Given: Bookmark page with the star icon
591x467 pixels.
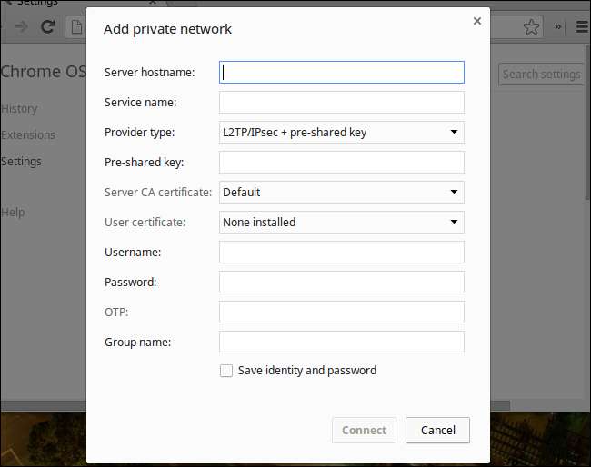Looking at the screenshot, I should 531,26.
